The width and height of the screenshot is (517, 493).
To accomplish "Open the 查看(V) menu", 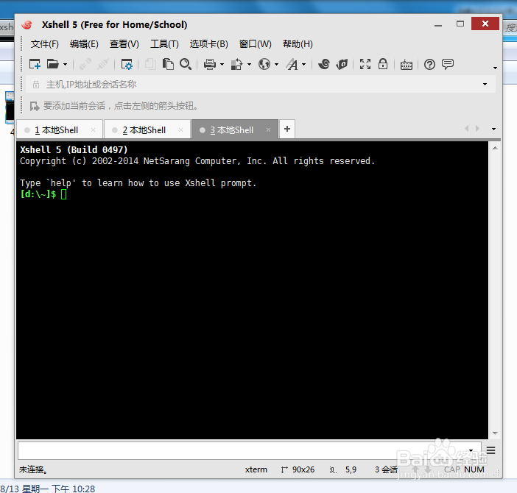I will pyautogui.click(x=124, y=44).
